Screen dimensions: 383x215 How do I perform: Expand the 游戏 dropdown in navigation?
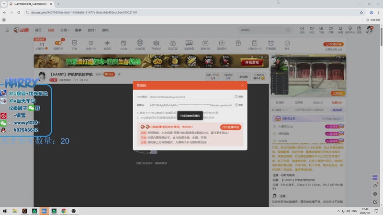pyautogui.click(x=92, y=30)
